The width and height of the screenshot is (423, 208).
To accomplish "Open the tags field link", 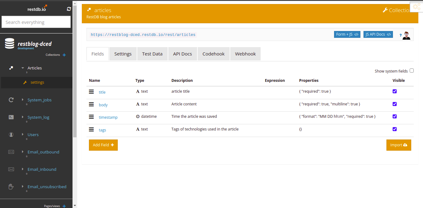I will pyautogui.click(x=103, y=130).
